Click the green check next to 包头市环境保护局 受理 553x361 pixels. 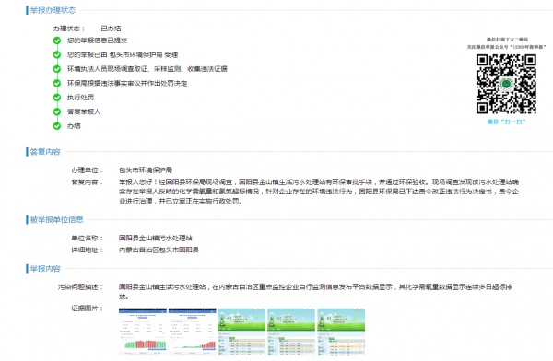(x=57, y=54)
